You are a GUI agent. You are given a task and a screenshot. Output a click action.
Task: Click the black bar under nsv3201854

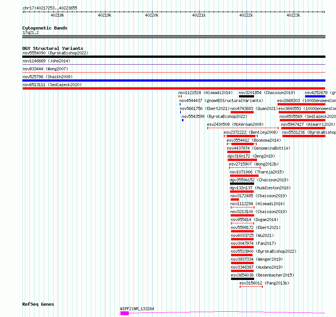(x=247, y=96)
